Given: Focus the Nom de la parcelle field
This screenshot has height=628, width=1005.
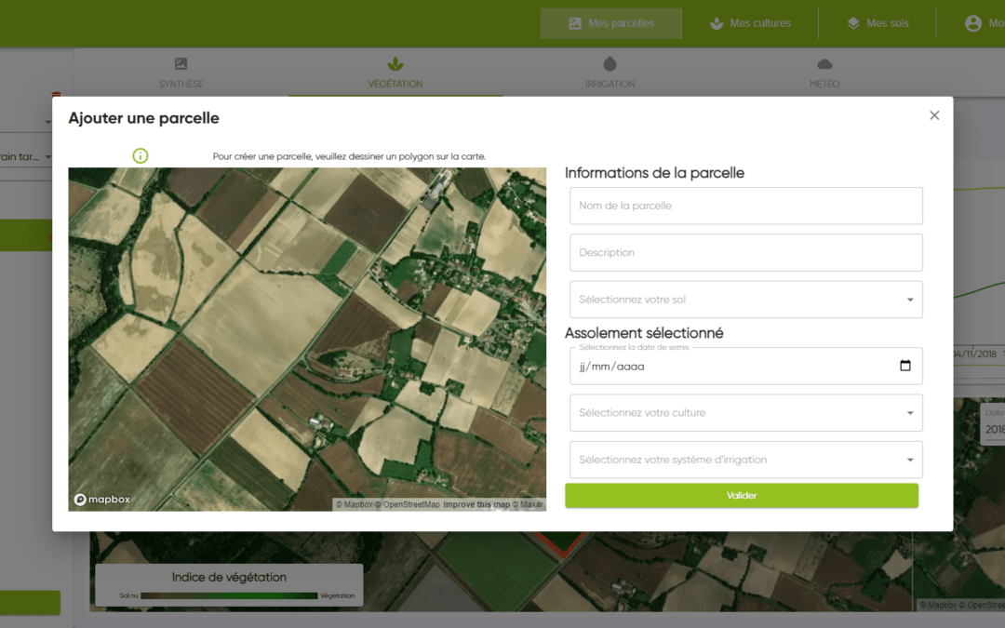Looking at the screenshot, I should point(746,206).
